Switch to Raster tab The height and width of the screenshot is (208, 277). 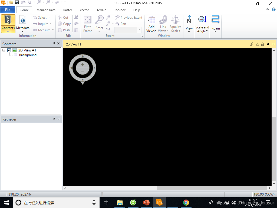67,10
